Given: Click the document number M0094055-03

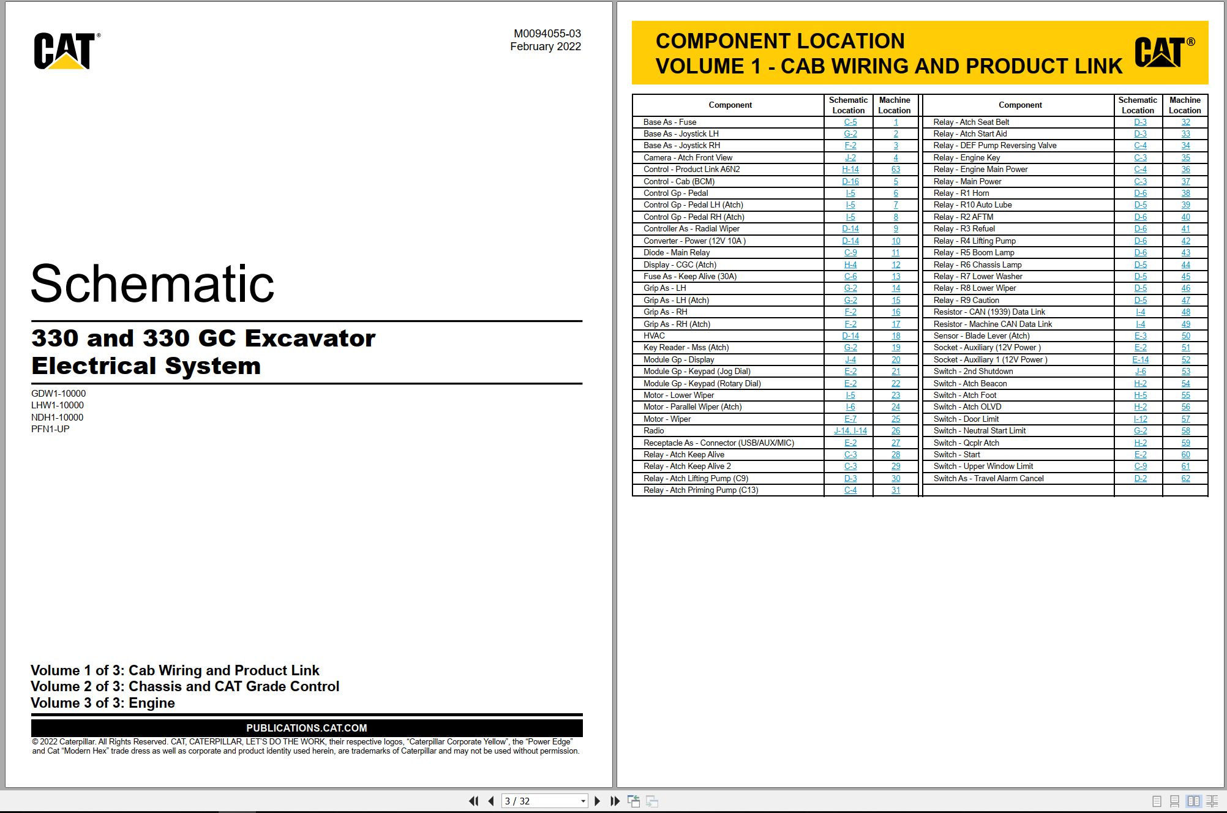Looking at the screenshot, I should point(547,34).
